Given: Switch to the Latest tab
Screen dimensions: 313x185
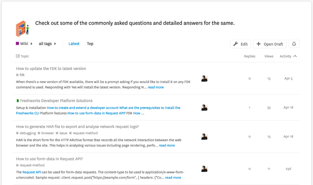Looking at the screenshot, I should pyautogui.click(x=74, y=43).
